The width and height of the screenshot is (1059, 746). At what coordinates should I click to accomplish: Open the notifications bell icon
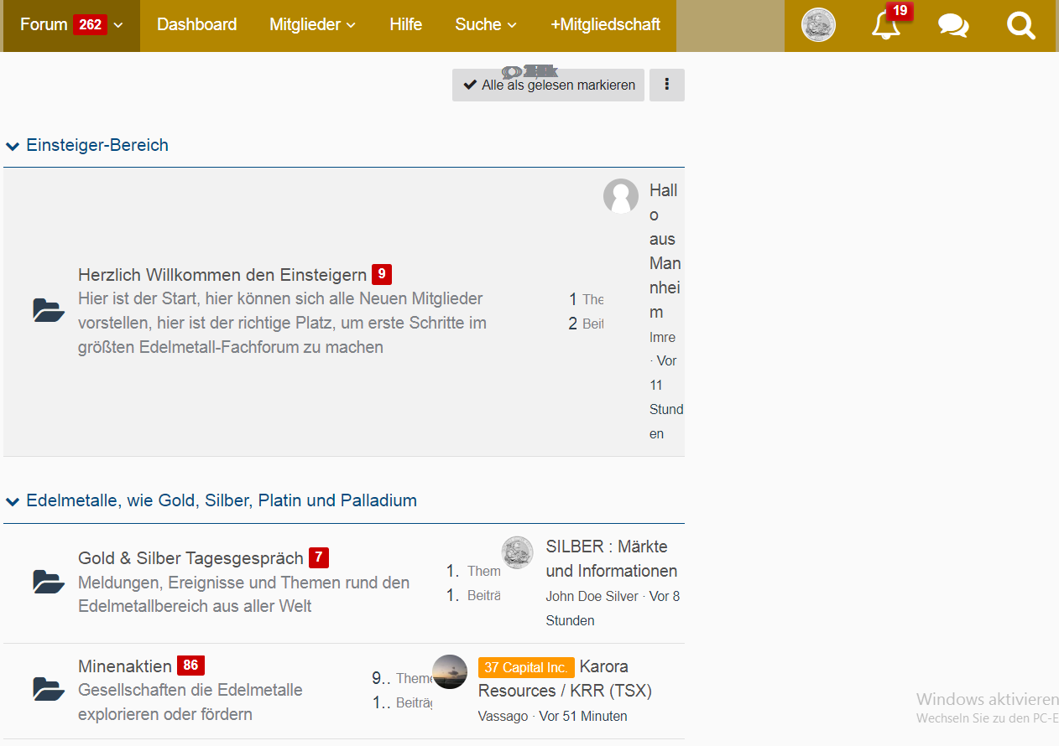(x=886, y=25)
